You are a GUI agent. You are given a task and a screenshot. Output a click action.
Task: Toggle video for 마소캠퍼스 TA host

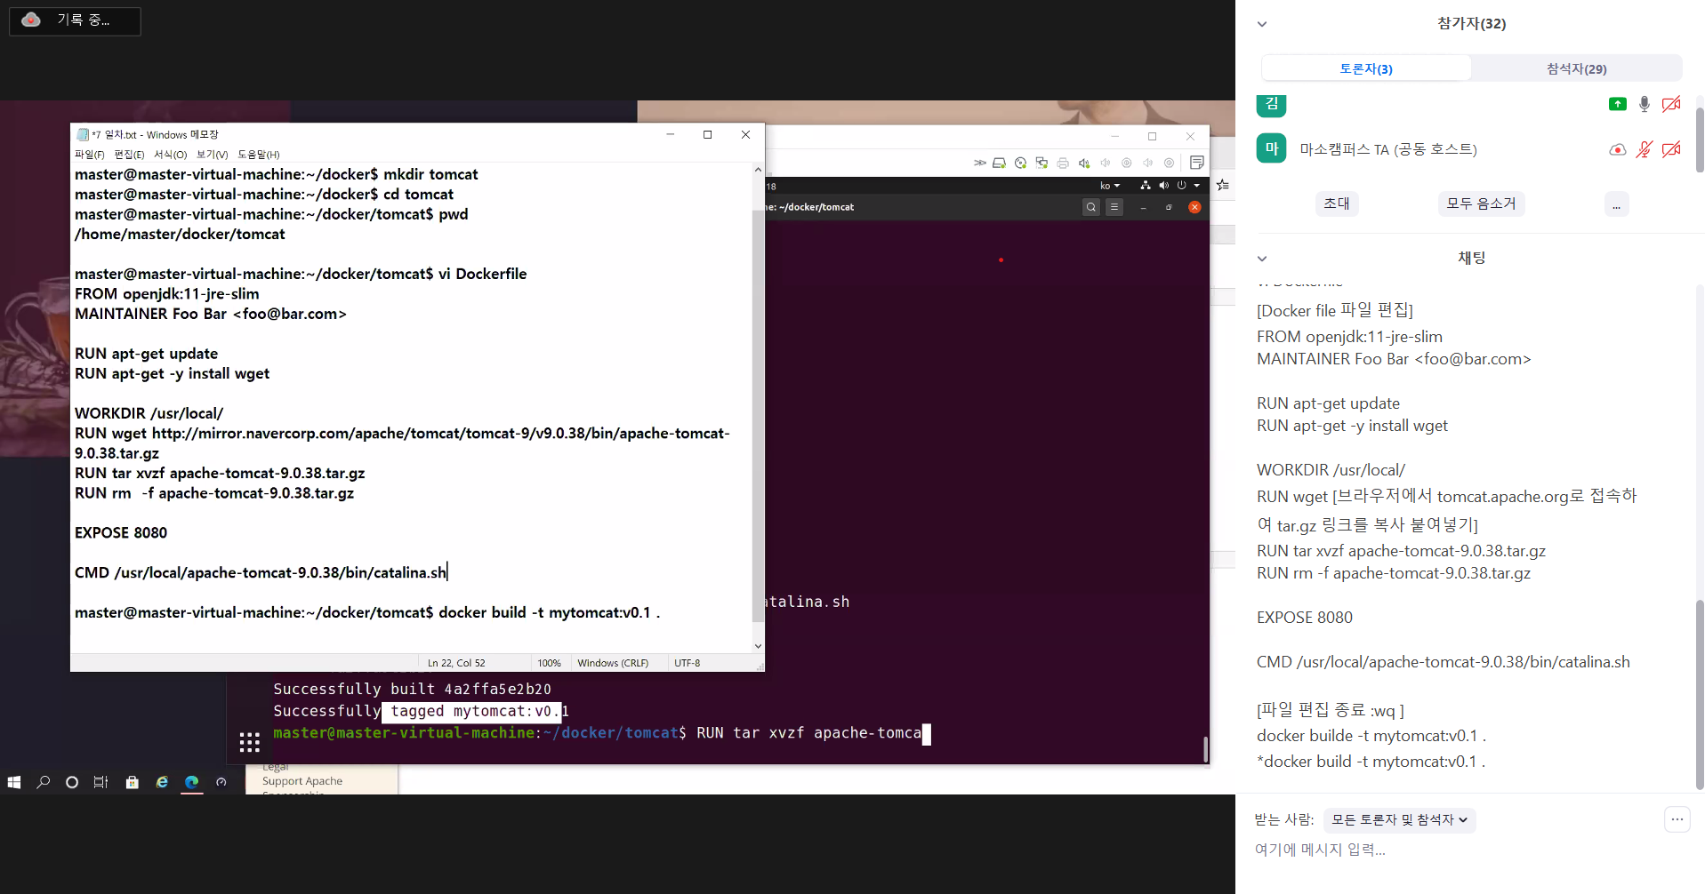[1671, 149]
